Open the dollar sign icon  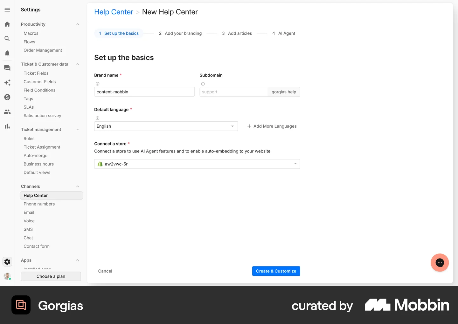click(7, 97)
